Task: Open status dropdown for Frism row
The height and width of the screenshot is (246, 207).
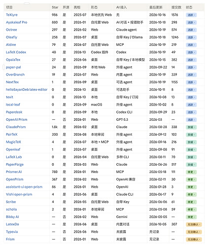Action: coord(194,240)
